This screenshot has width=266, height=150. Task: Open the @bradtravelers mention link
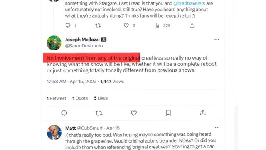pyautogui.click(x=189, y=3)
